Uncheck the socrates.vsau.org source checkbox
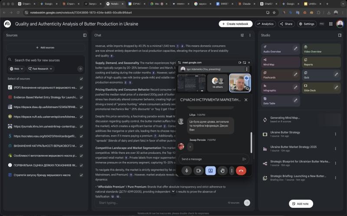 pyautogui.click(x=81, y=136)
